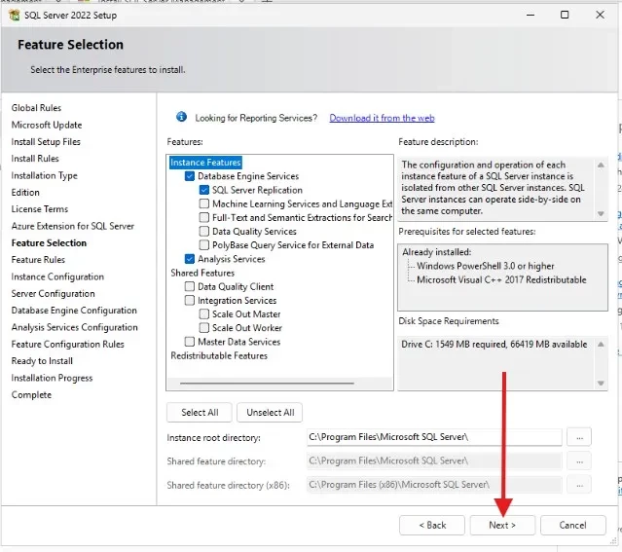The image size is (622, 552).
Task: Uncheck Analysis Services
Action: 190,259
